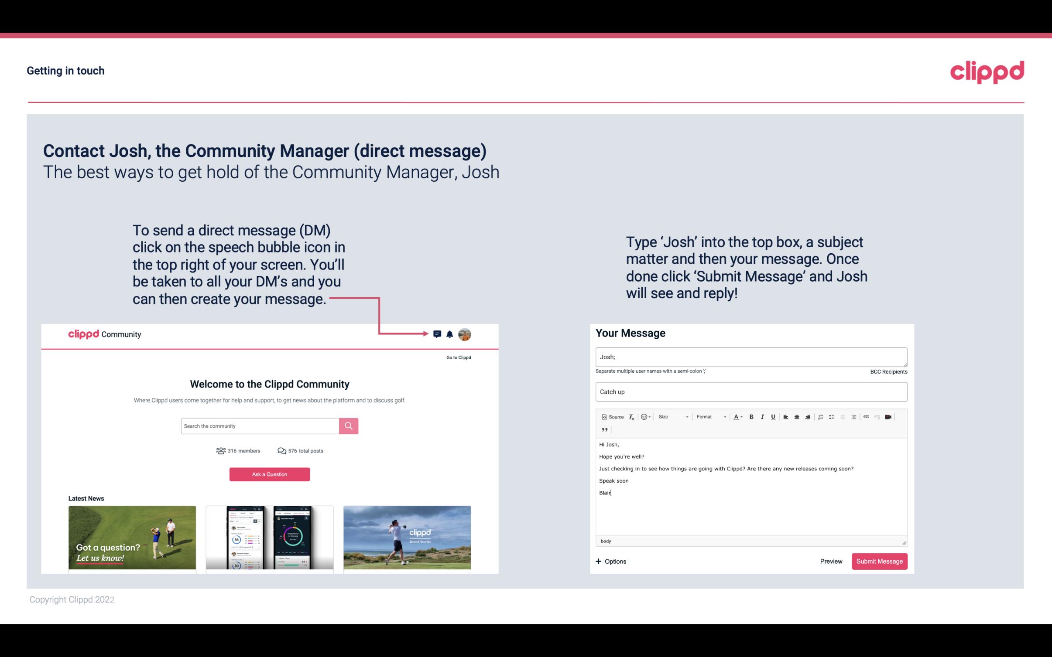Screen dimensions: 1052x657
Task: Expand the font size A- dropdown
Action: coord(739,416)
